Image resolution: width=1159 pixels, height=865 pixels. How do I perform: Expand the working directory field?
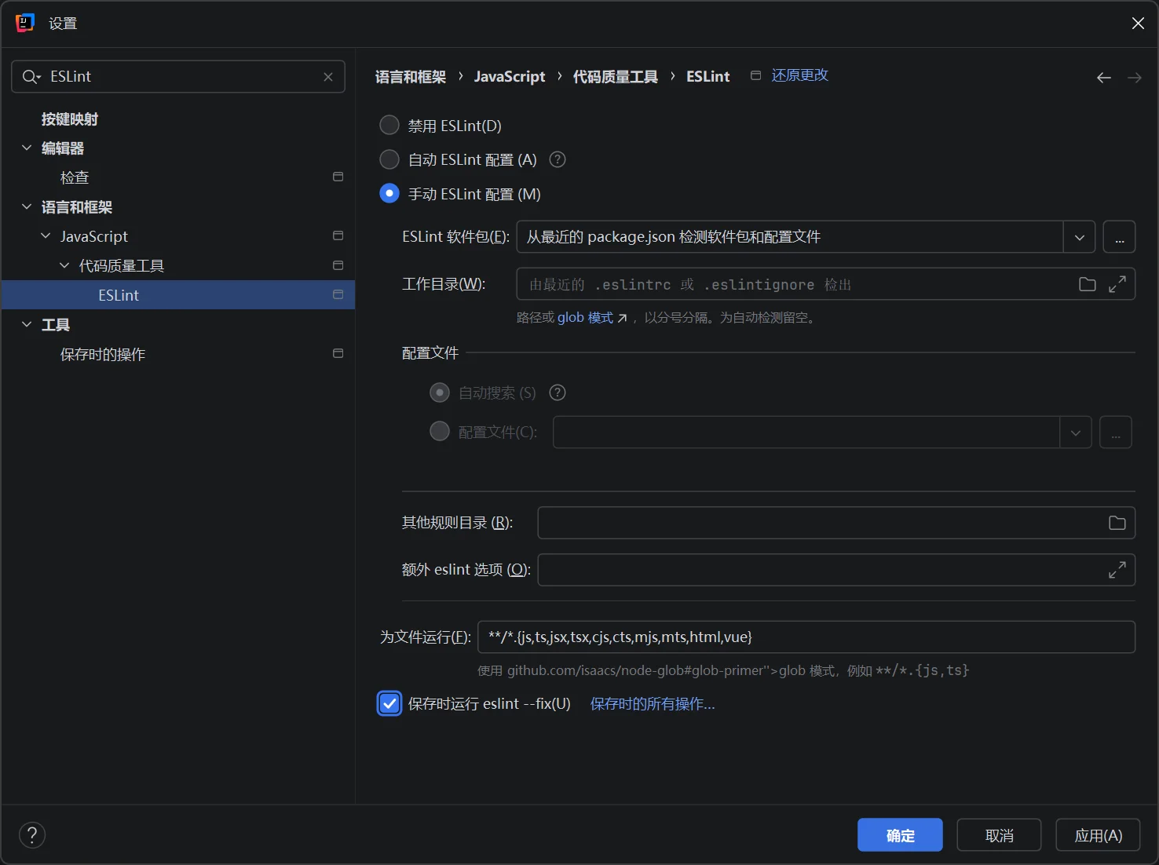(x=1117, y=285)
